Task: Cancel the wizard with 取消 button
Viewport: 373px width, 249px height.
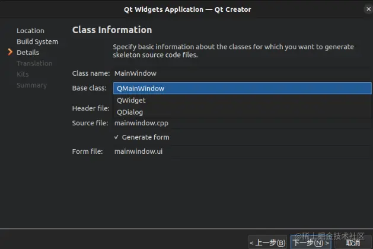Action: pyautogui.click(x=353, y=242)
